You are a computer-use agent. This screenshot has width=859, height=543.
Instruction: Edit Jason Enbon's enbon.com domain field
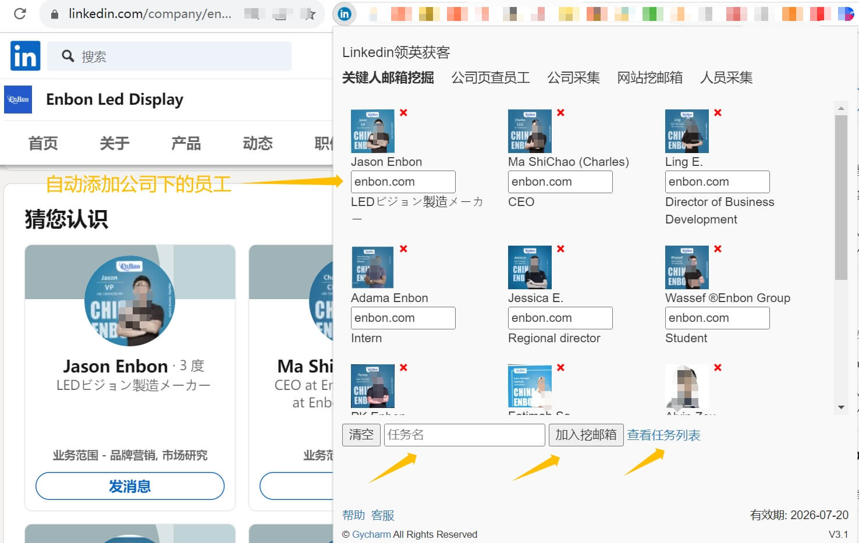(x=403, y=182)
